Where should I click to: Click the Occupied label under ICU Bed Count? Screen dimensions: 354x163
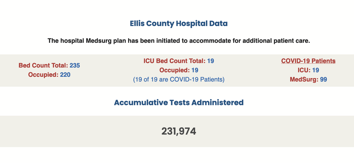(174, 70)
